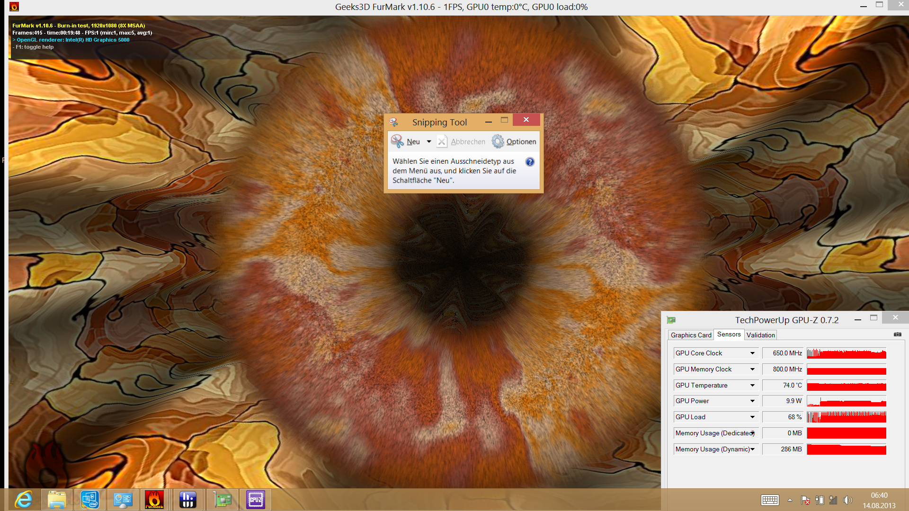Expand the GPU Load dropdown arrow
This screenshot has width=909, height=511.
coord(752,417)
